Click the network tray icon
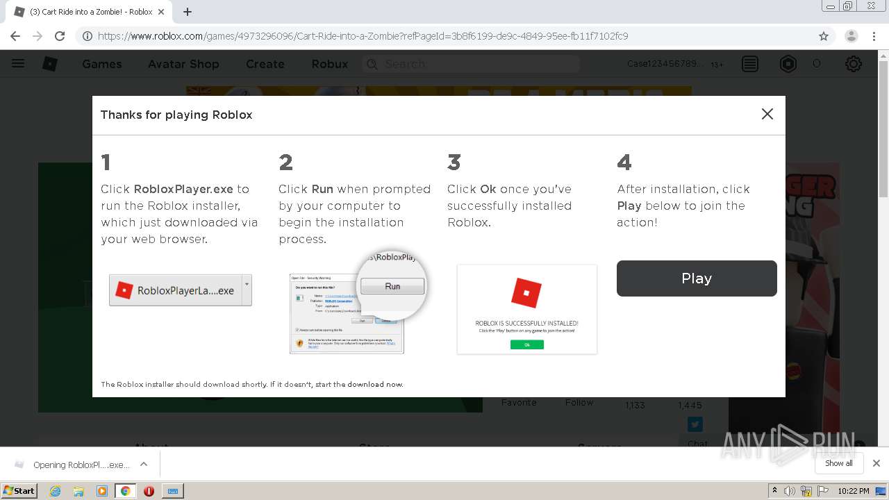This screenshot has width=889, height=500. pyautogui.click(x=806, y=491)
